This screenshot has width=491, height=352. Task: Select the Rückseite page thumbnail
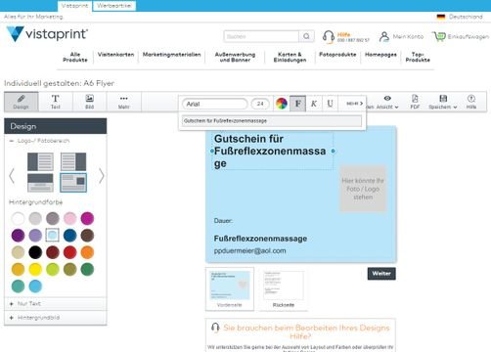point(284,288)
